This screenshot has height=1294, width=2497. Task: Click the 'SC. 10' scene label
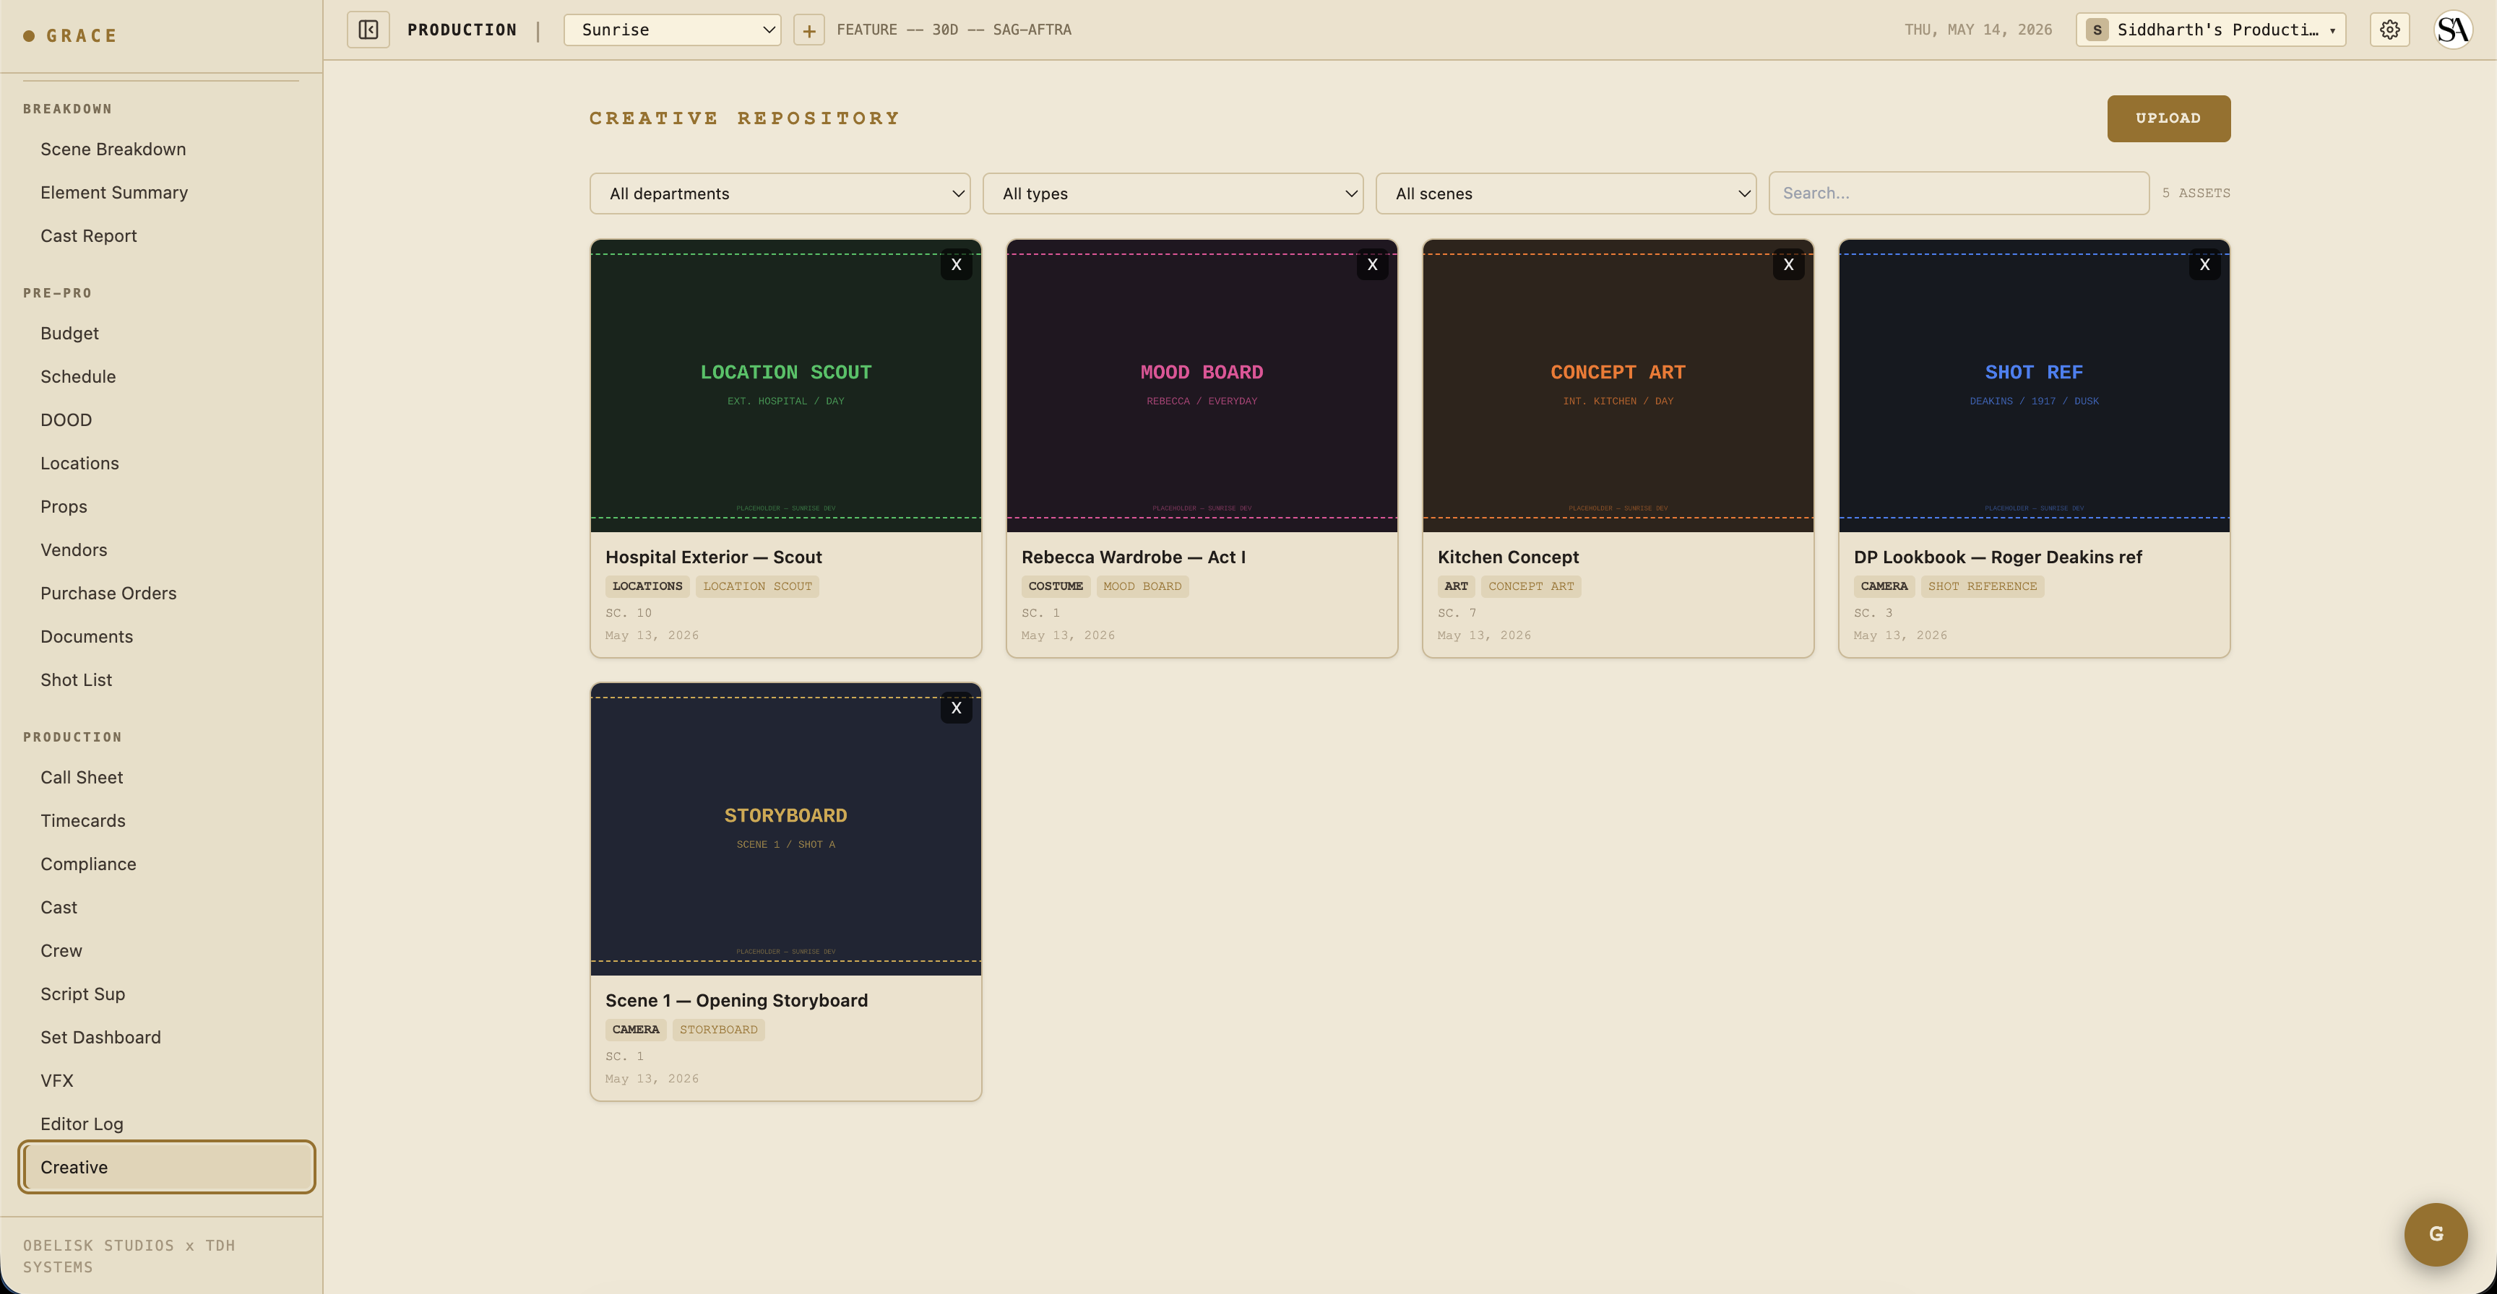pyautogui.click(x=628, y=613)
